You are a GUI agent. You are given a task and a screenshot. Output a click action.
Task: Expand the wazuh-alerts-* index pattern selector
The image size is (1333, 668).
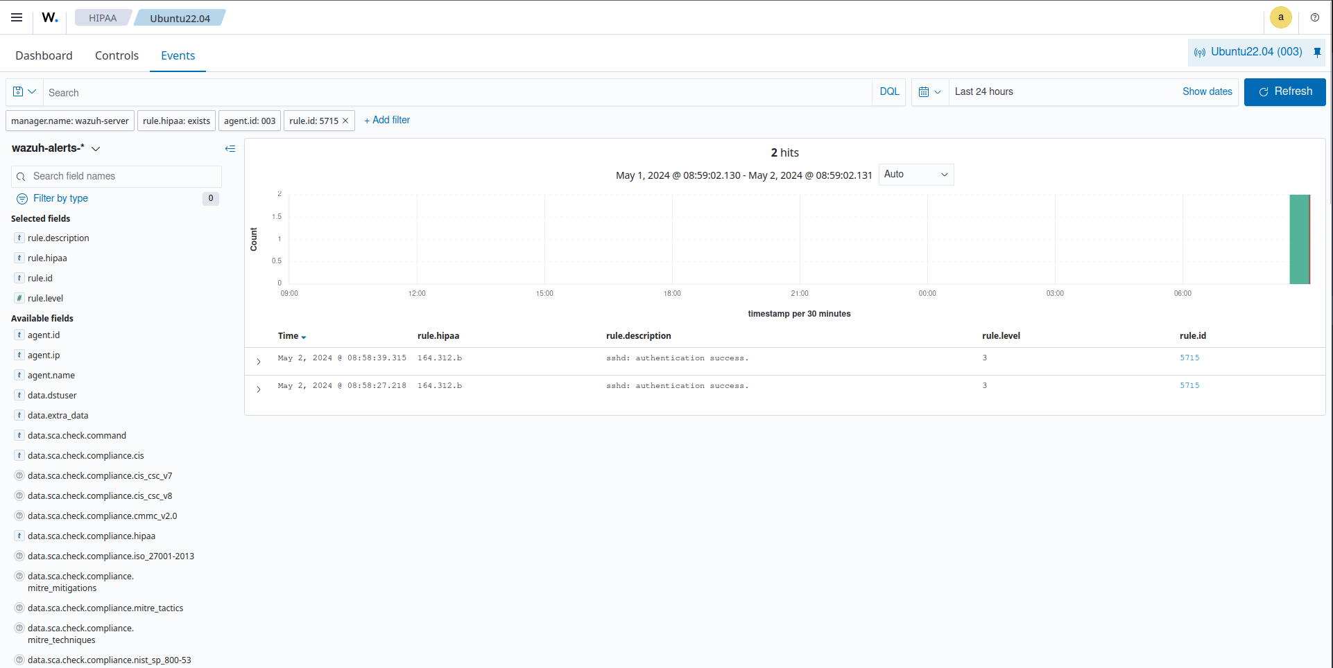click(x=96, y=148)
